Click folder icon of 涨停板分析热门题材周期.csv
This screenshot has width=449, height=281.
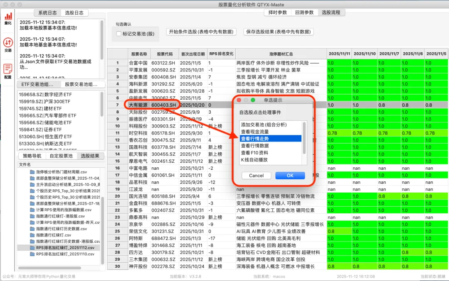point(32,172)
